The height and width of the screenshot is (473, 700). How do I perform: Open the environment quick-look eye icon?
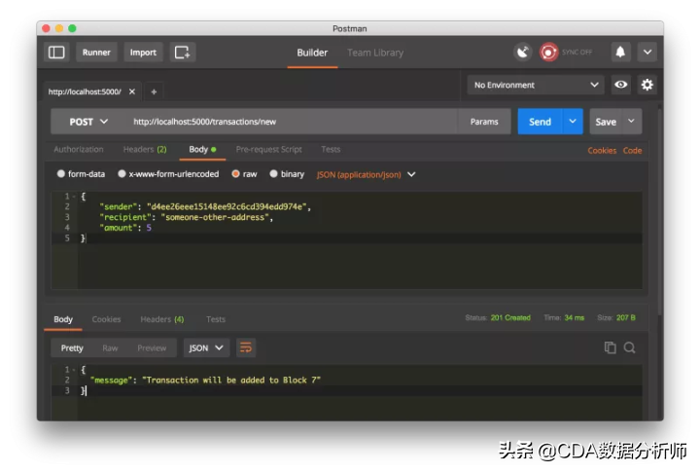tap(620, 85)
